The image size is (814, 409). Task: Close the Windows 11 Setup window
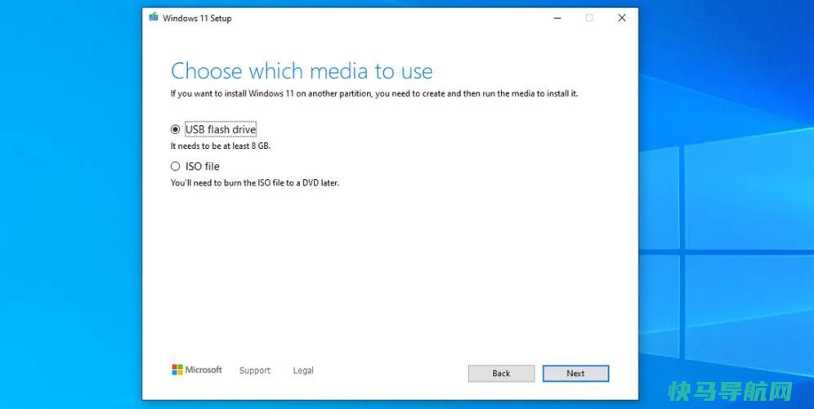pos(621,18)
